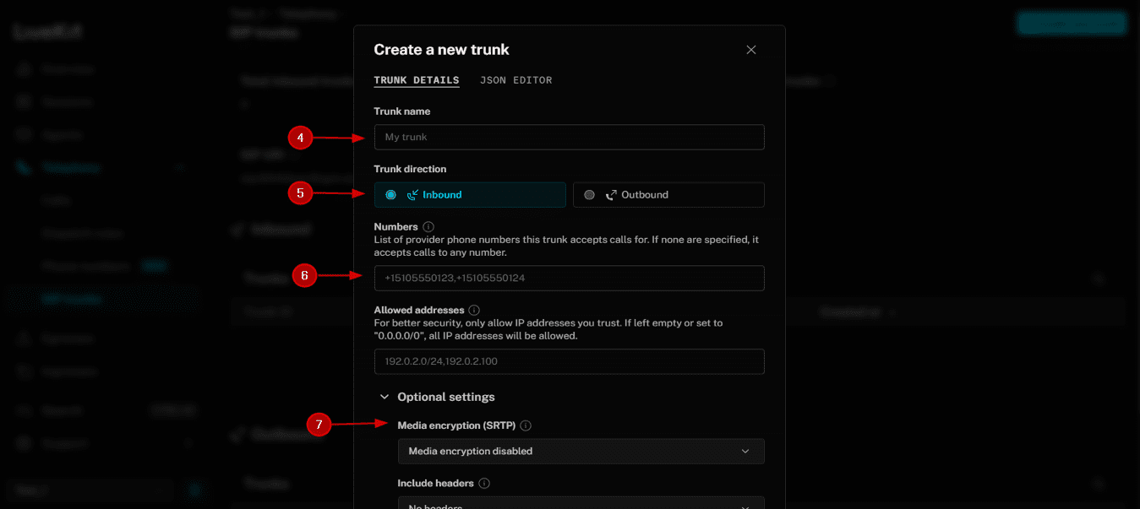Click the Trunk name input field
This screenshot has height=509, width=1140.
point(569,137)
